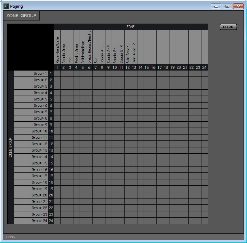Toggle Group 5 cell for Child-mindings zone
247x243 pixels.
(x=83, y=99)
